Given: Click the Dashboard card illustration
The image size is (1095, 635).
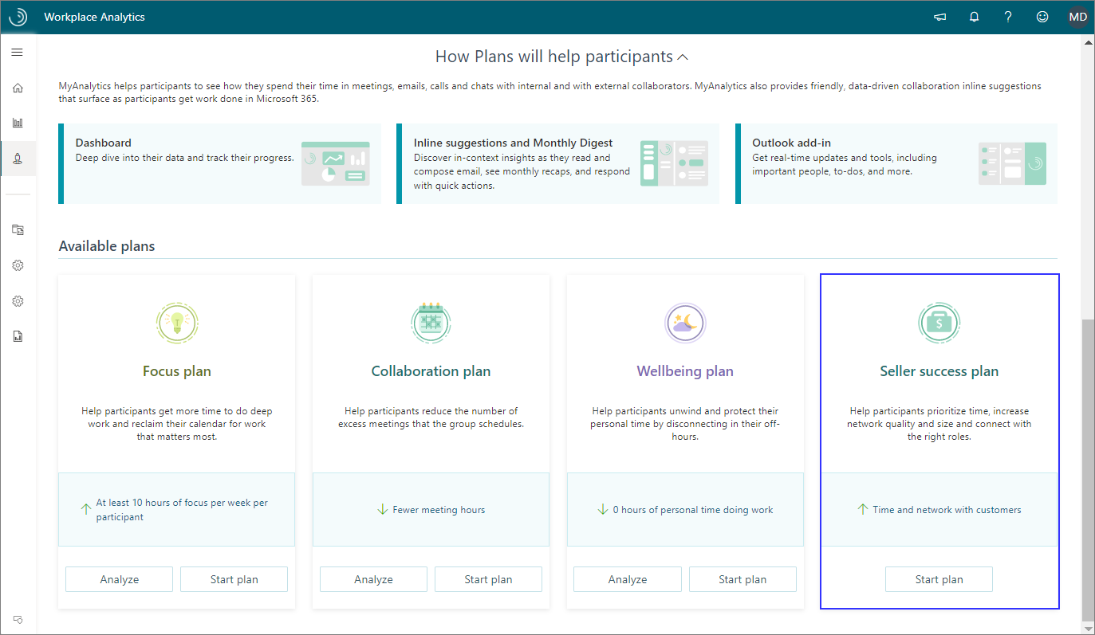Looking at the screenshot, I should 336,163.
